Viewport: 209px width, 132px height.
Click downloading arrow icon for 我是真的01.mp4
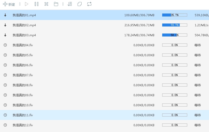pyautogui.click(x=5, y=15)
